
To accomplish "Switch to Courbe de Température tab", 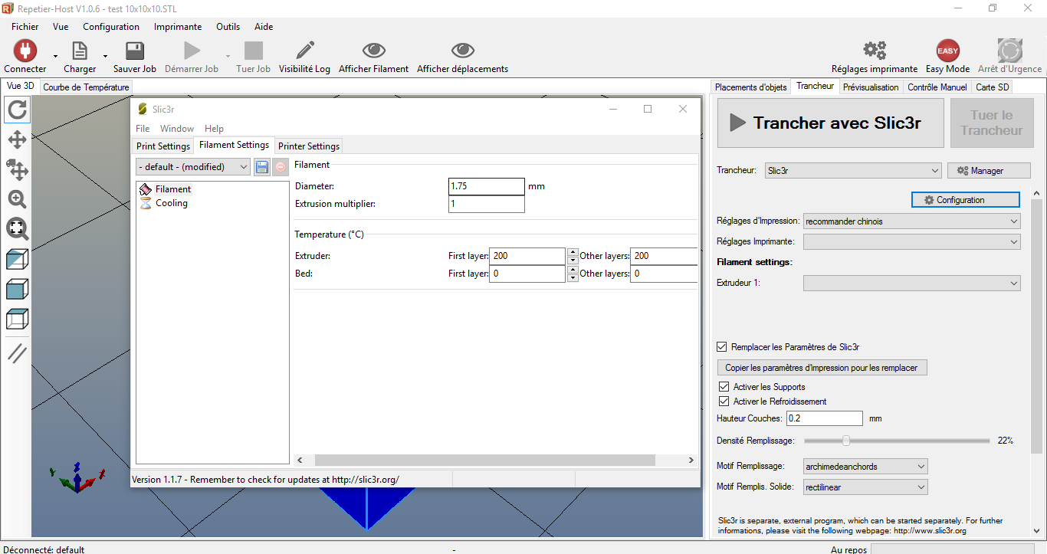I will (86, 87).
